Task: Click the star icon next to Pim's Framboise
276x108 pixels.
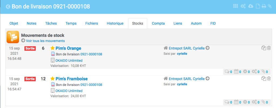Action: [53, 78]
